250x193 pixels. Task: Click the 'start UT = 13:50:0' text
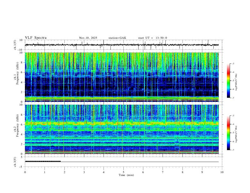152,38
